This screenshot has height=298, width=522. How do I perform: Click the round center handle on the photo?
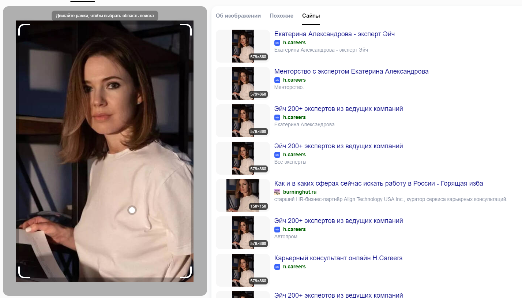point(132,210)
